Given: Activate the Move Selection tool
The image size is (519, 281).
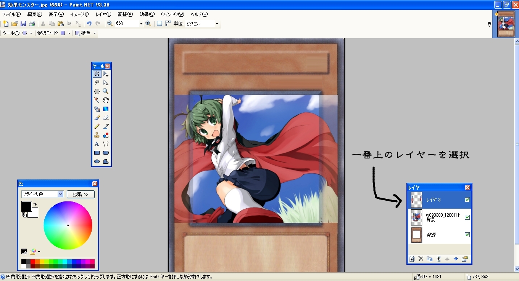Looking at the screenshot, I should (x=106, y=83).
